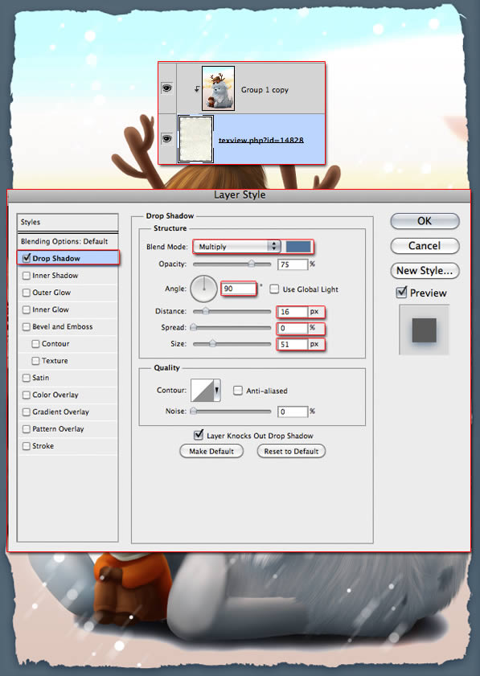Toggle visibility of texview.php layer
480x676 pixels.
167,139
